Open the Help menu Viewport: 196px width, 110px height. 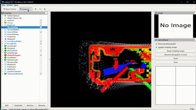coord(16,5)
